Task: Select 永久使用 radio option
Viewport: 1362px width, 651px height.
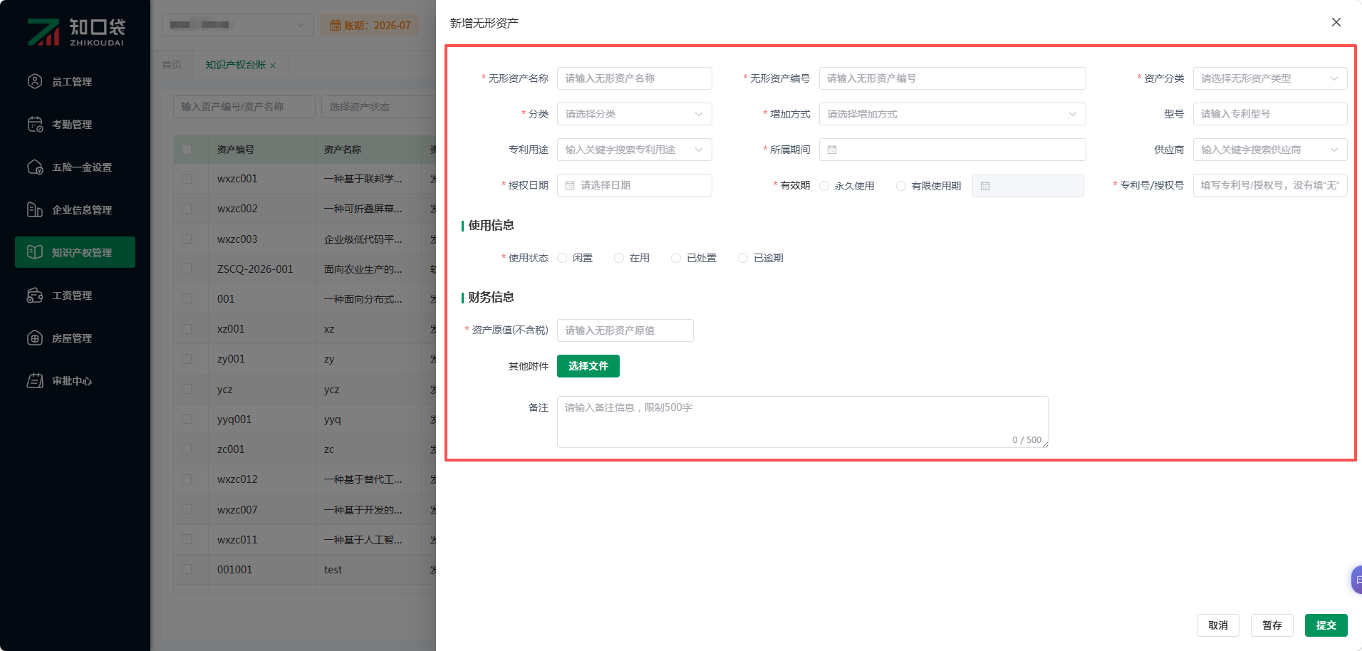Action: coord(824,186)
